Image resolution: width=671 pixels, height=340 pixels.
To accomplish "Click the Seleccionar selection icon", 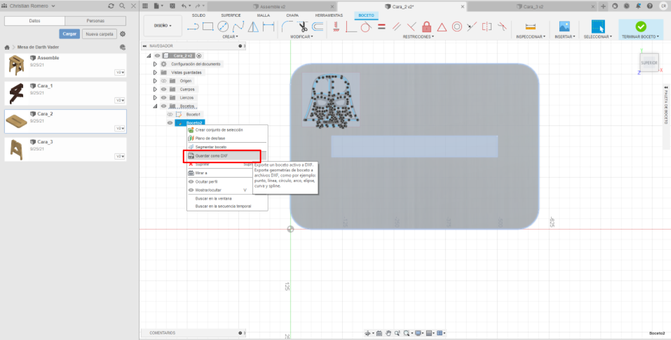I will [x=598, y=27].
